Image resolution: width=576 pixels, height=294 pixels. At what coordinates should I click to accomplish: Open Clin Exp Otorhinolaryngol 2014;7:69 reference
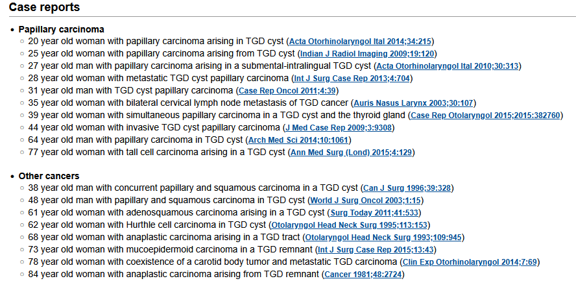[470, 262]
